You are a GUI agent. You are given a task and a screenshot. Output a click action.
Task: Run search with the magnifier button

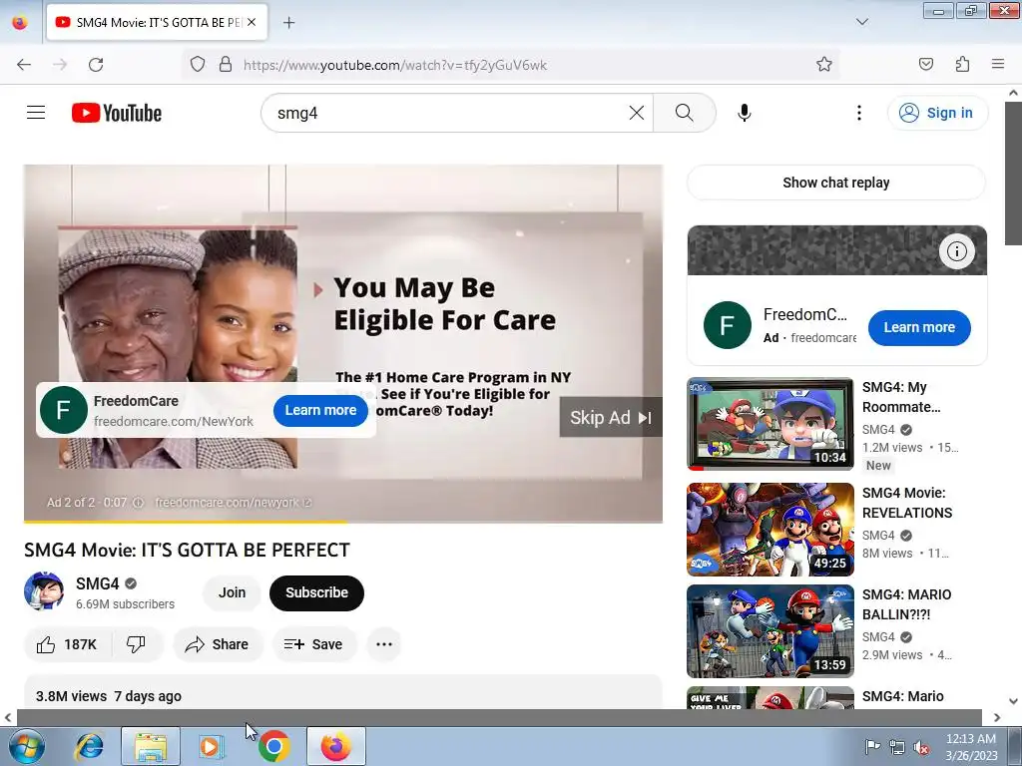click(x=685, y=113)
